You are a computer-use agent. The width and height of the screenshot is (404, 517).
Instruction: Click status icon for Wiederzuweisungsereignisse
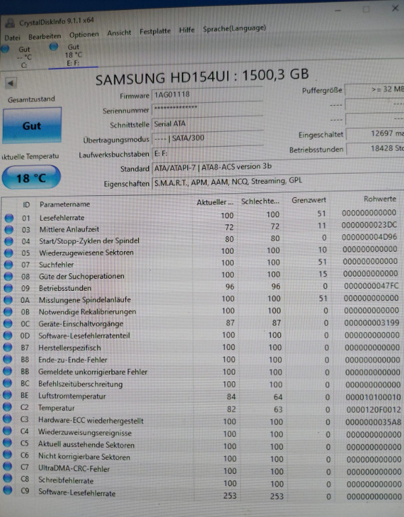pos(7,431)
